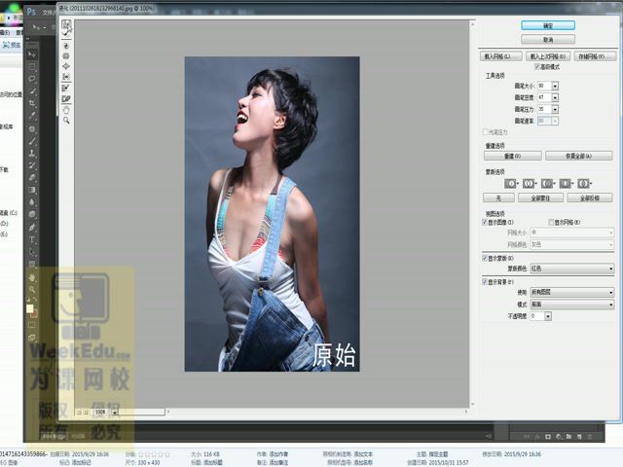623x467 pixels.
Task: Select the Eraser tool in Photoshop toolbox
Action: pos(32,177)
